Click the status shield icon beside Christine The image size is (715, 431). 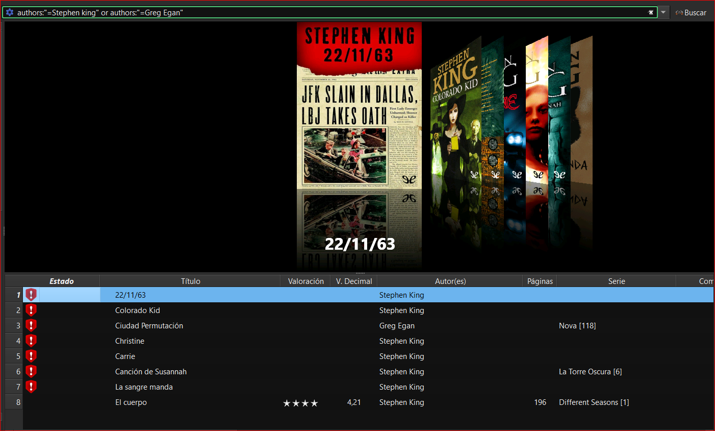[31, 341]
